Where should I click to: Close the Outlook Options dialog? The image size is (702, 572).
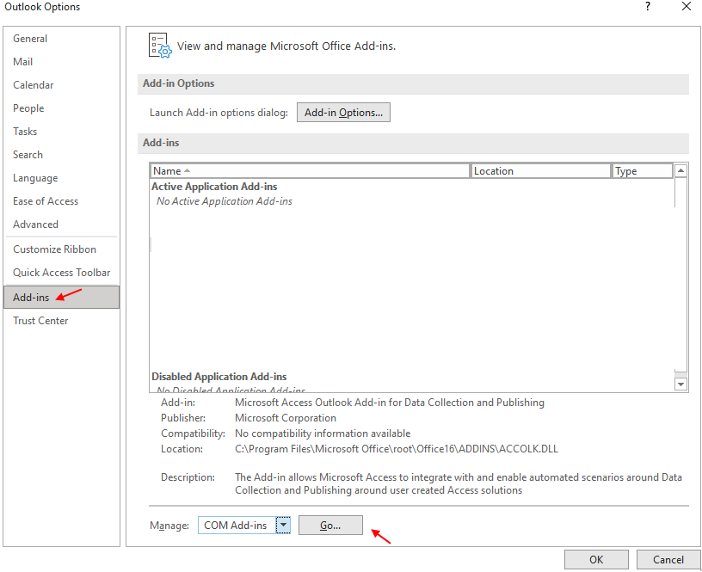(687, 6)
